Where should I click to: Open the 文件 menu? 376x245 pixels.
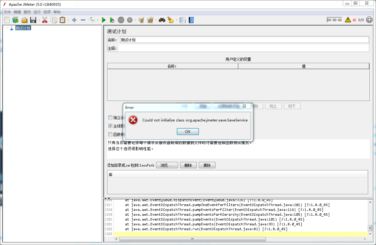tap(7, 12)
